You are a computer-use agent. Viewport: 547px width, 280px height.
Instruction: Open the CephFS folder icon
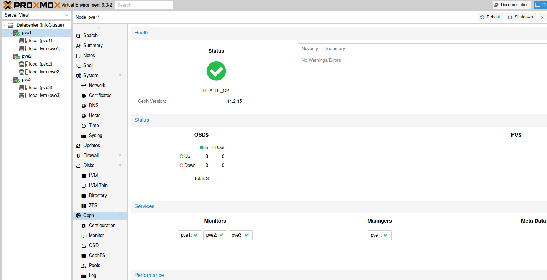84,256
